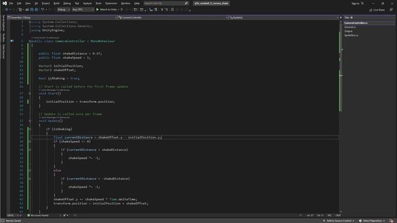The height and width of the screenshot is (223, 397).
Task: Open the Any CPU platform dropdown
Action: [83, 10]
